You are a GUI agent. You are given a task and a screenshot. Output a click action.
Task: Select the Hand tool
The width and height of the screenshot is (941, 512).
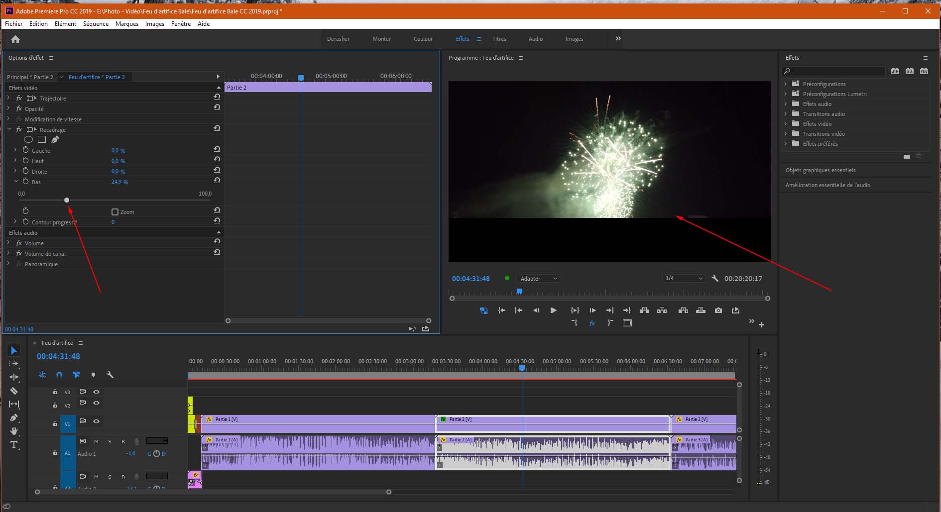tap(14, 431)
